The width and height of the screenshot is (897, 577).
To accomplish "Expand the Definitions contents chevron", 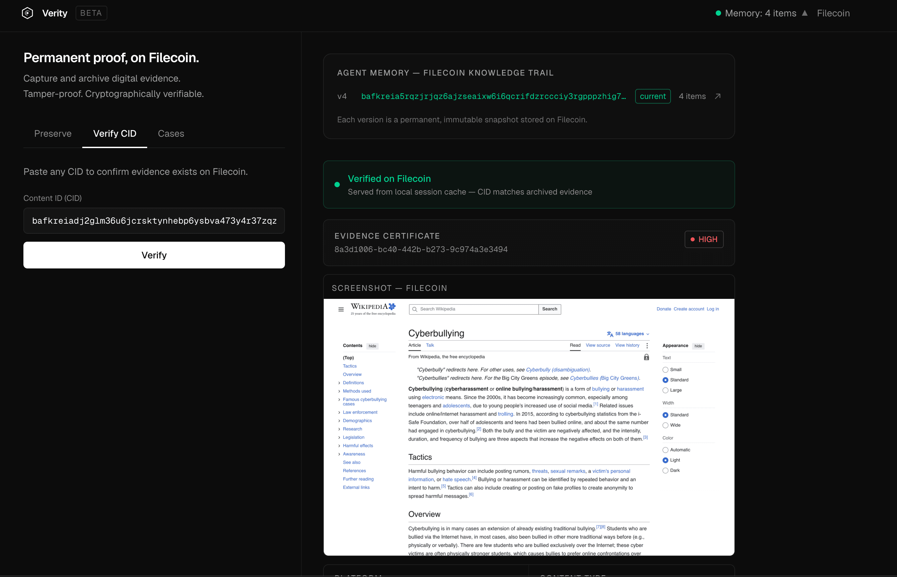I will 339,383.
